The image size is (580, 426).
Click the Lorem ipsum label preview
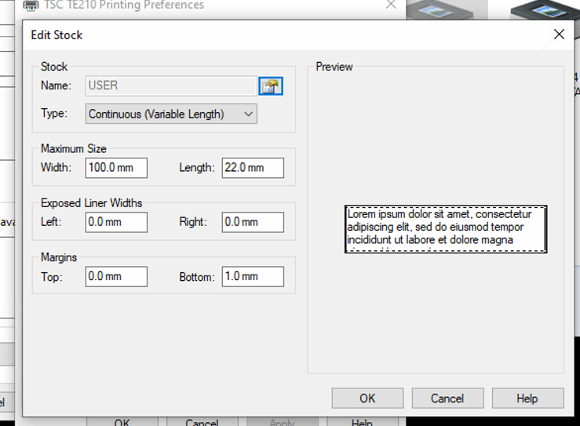coord(446,229)
